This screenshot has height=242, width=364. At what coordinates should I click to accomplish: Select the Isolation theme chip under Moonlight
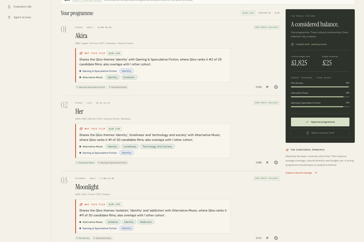pos(113,222)
